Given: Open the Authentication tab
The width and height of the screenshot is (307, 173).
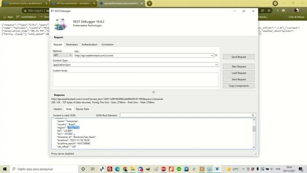Looking at the screenshot, I should (90, 45).
